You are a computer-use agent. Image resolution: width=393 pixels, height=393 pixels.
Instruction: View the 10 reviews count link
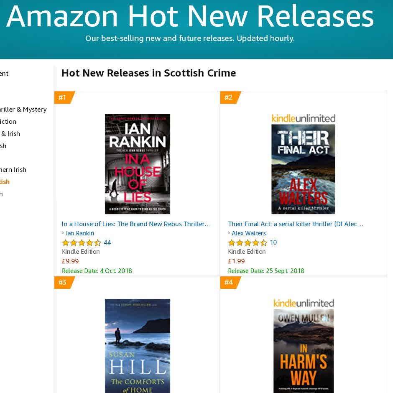273,242
